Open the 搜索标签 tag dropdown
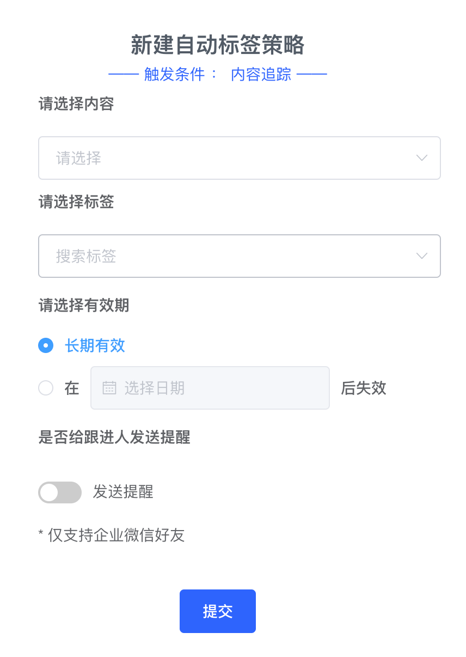Screen dimensions: 466x657 click(240, 256)
